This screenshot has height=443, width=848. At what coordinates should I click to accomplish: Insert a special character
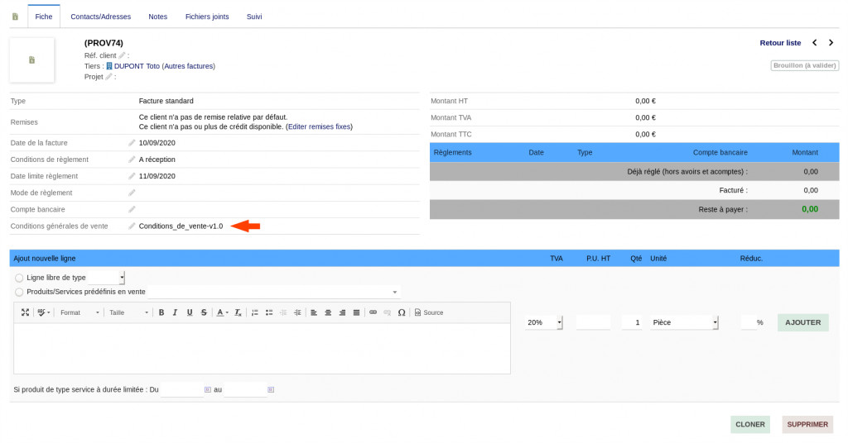[x=402, y=312]
